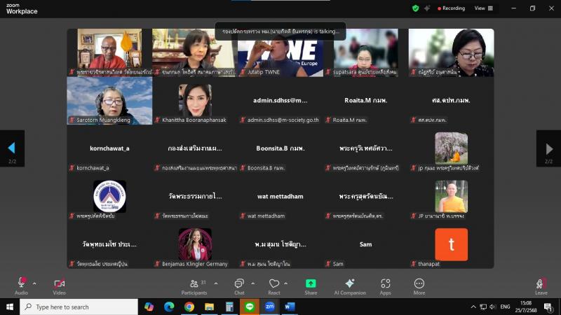The image size is (561, 315).
Task: Select Jutatip TWNE video tile
Action: 280,52
